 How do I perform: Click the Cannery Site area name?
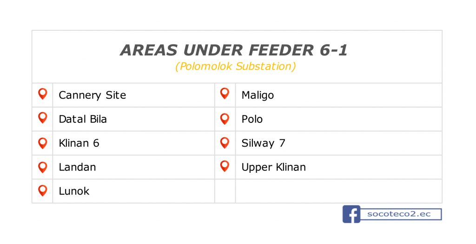(93, 95)
